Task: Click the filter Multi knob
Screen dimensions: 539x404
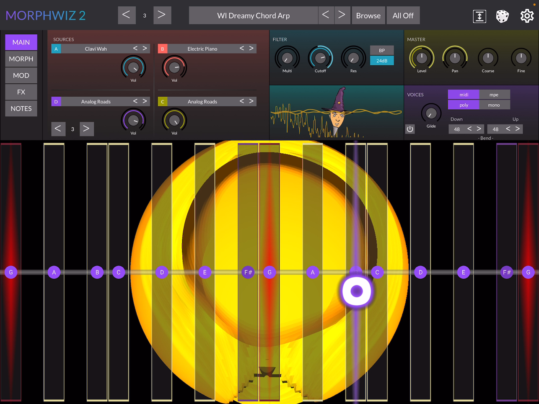Action: 287,58
